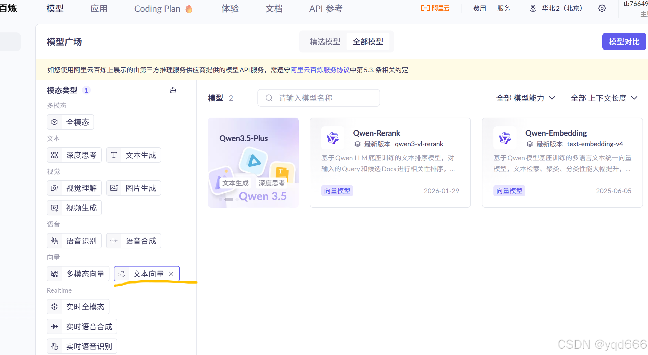This screenshot has height=355, width=648.
Task: Click the region location pin icon
Action: [533, 8]
